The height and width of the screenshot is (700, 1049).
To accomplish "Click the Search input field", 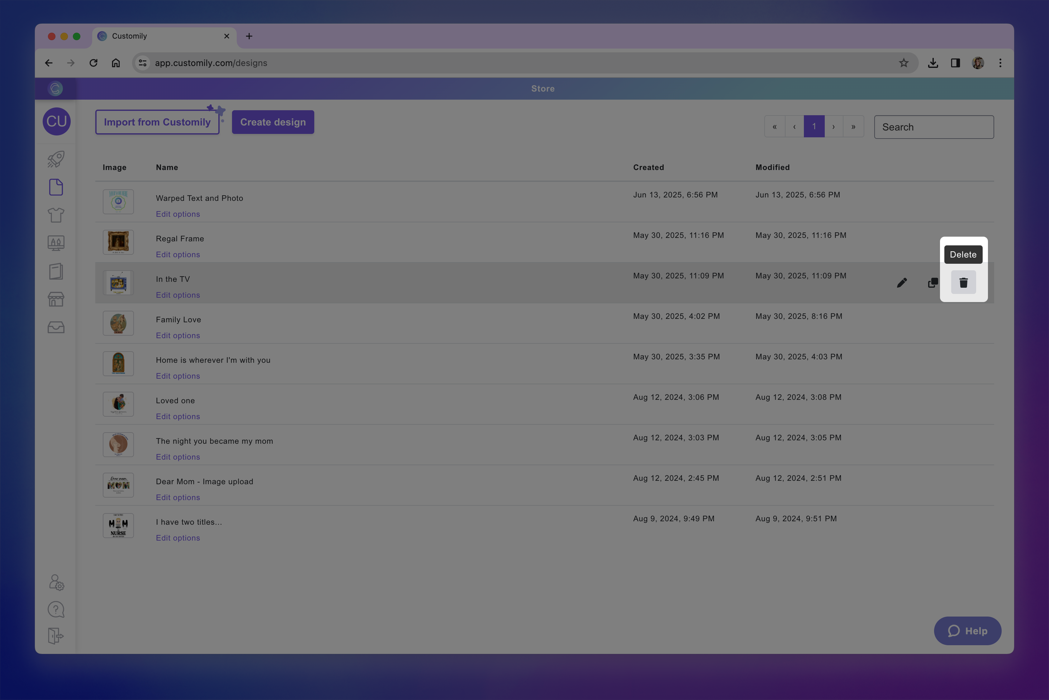I will [933, 127].
